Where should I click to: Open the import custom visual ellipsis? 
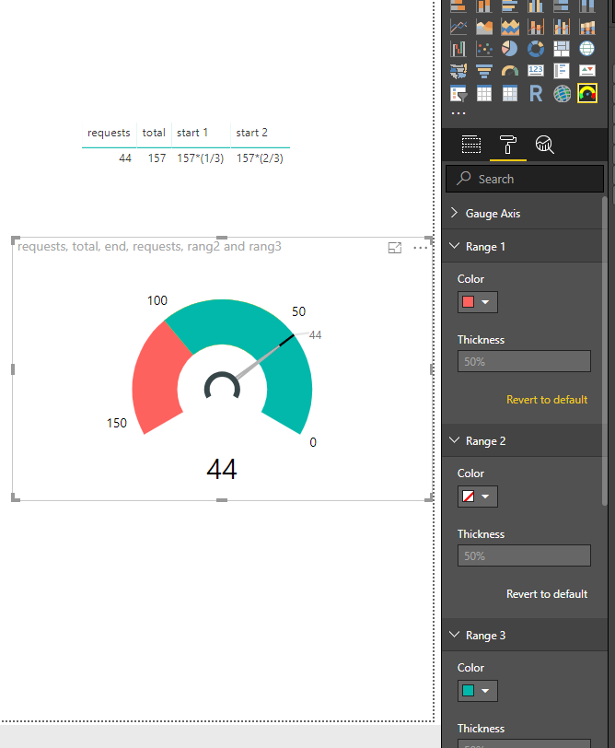458,113
